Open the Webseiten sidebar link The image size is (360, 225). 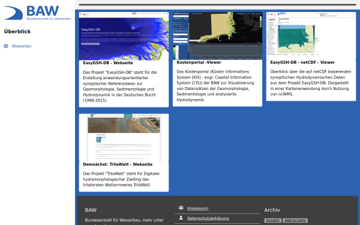pos(22,46)
